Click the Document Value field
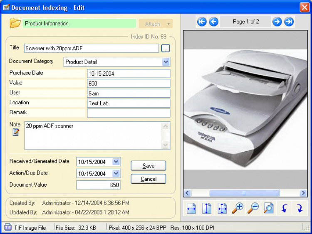Image resolution: width=312 pixels, height=234 pixels. pos(98,185)
